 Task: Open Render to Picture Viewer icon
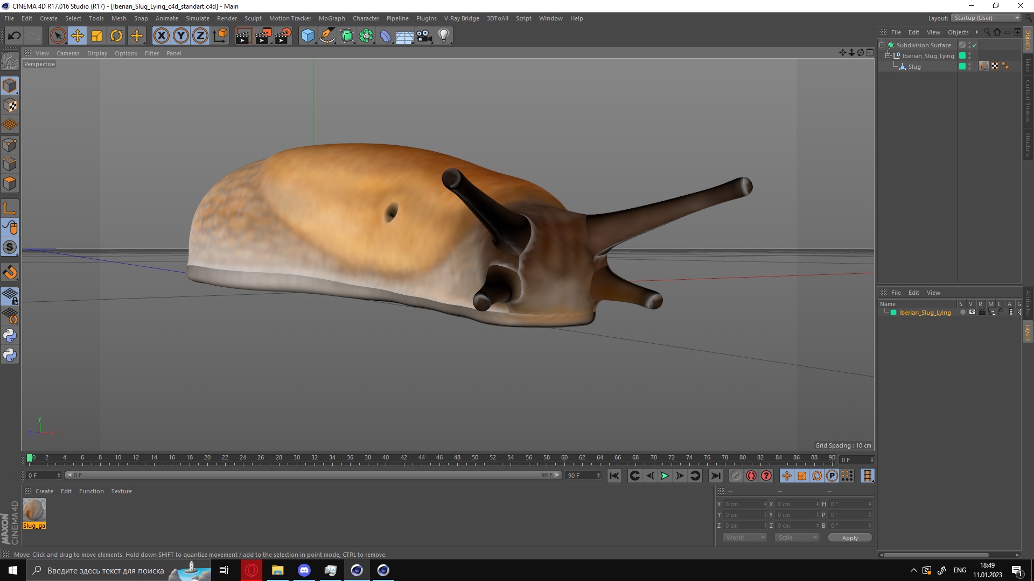(263, 36)
